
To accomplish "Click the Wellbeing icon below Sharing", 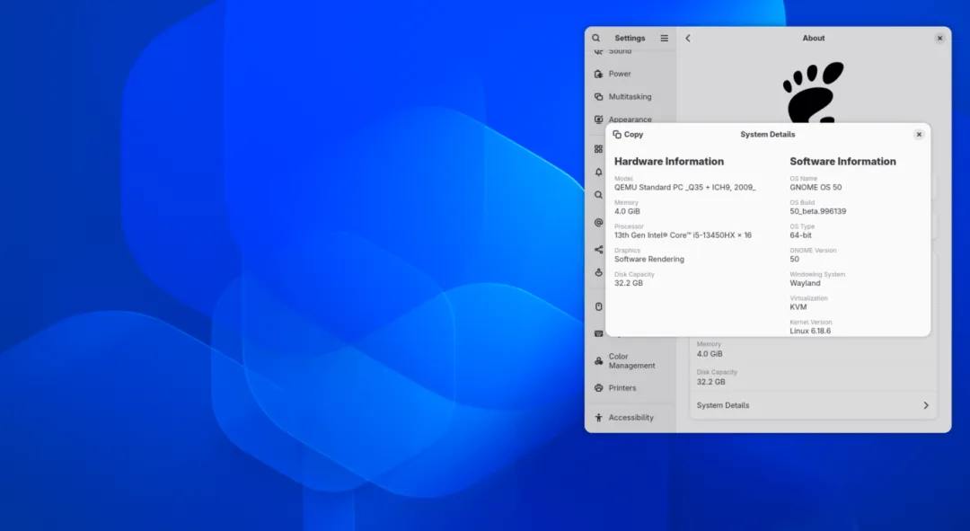I will 598,272.
